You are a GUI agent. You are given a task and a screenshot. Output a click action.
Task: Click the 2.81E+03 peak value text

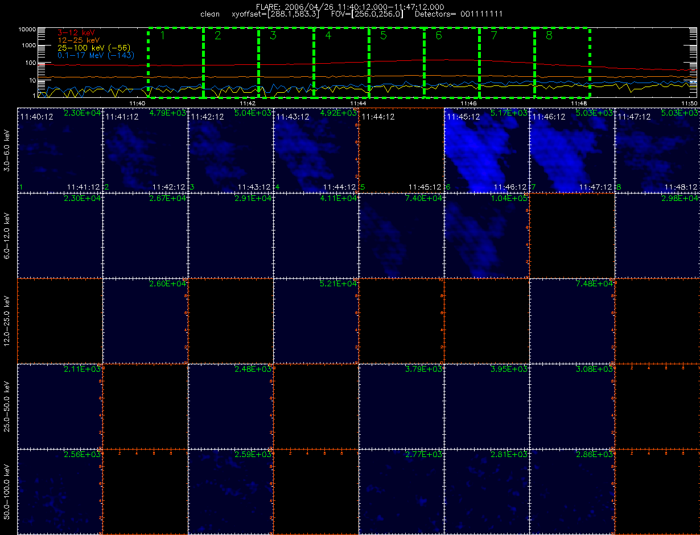click(509, 455)
